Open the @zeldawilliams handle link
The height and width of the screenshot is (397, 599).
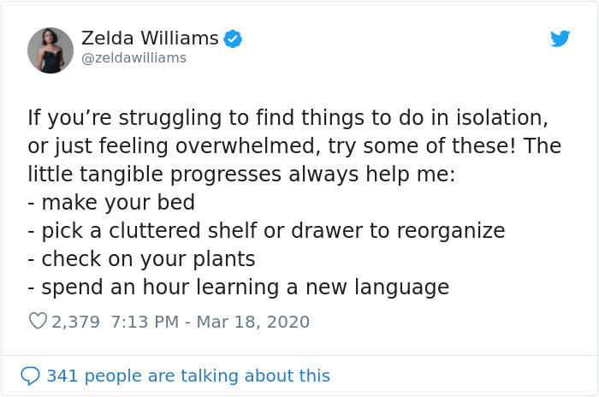coord(133,58)
